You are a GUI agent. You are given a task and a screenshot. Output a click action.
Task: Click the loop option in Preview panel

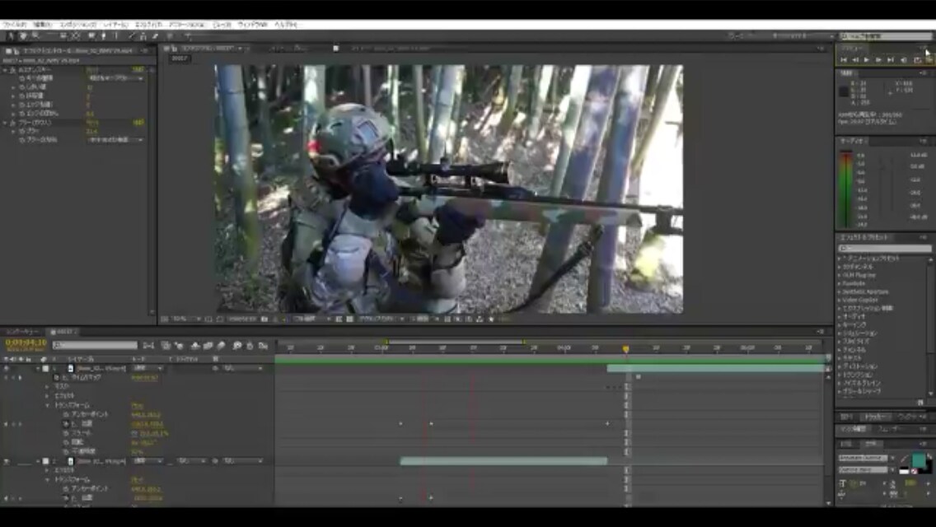[x=917, y=59]
